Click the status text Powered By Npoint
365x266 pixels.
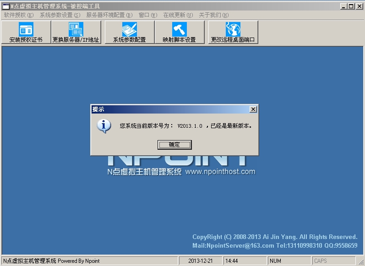(79, 261)
